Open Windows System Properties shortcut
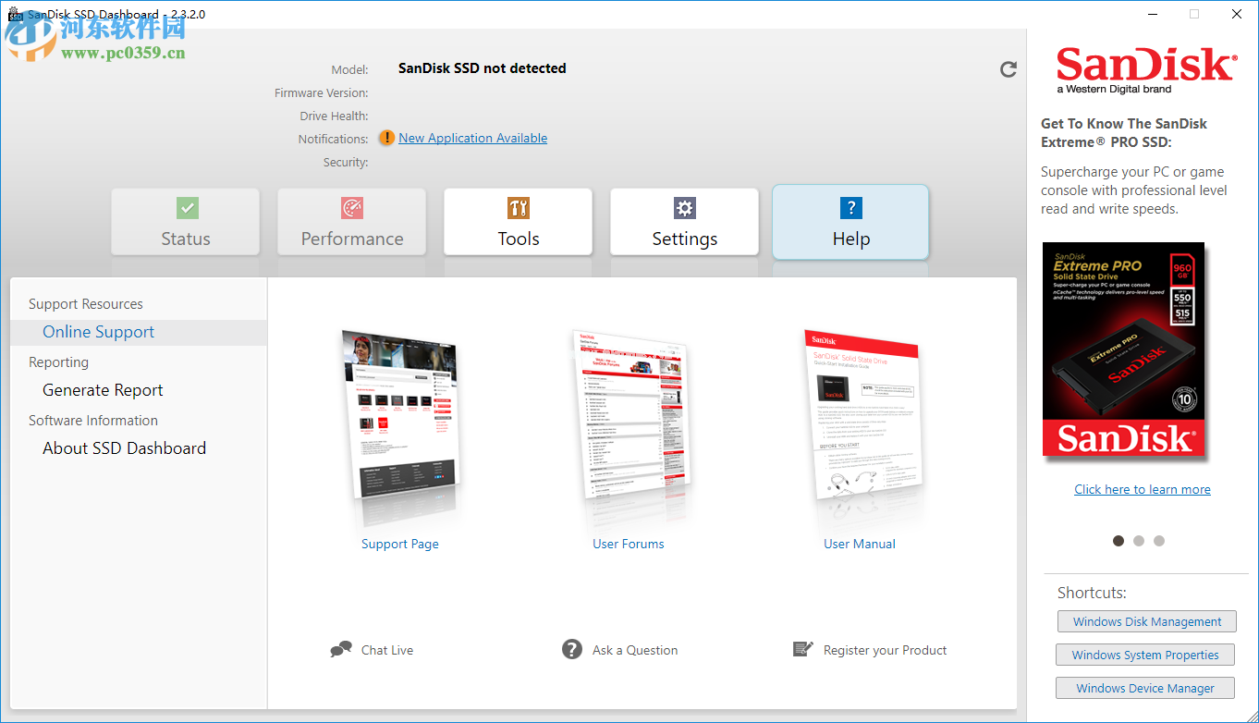The height and width of the screenshot is (723, 1259). coord(1145,655)
